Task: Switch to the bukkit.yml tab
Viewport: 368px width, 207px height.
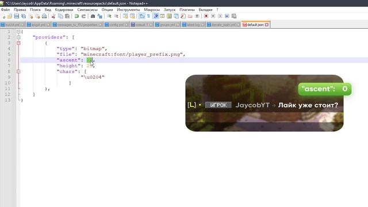Action: click(x=12, y=25)
